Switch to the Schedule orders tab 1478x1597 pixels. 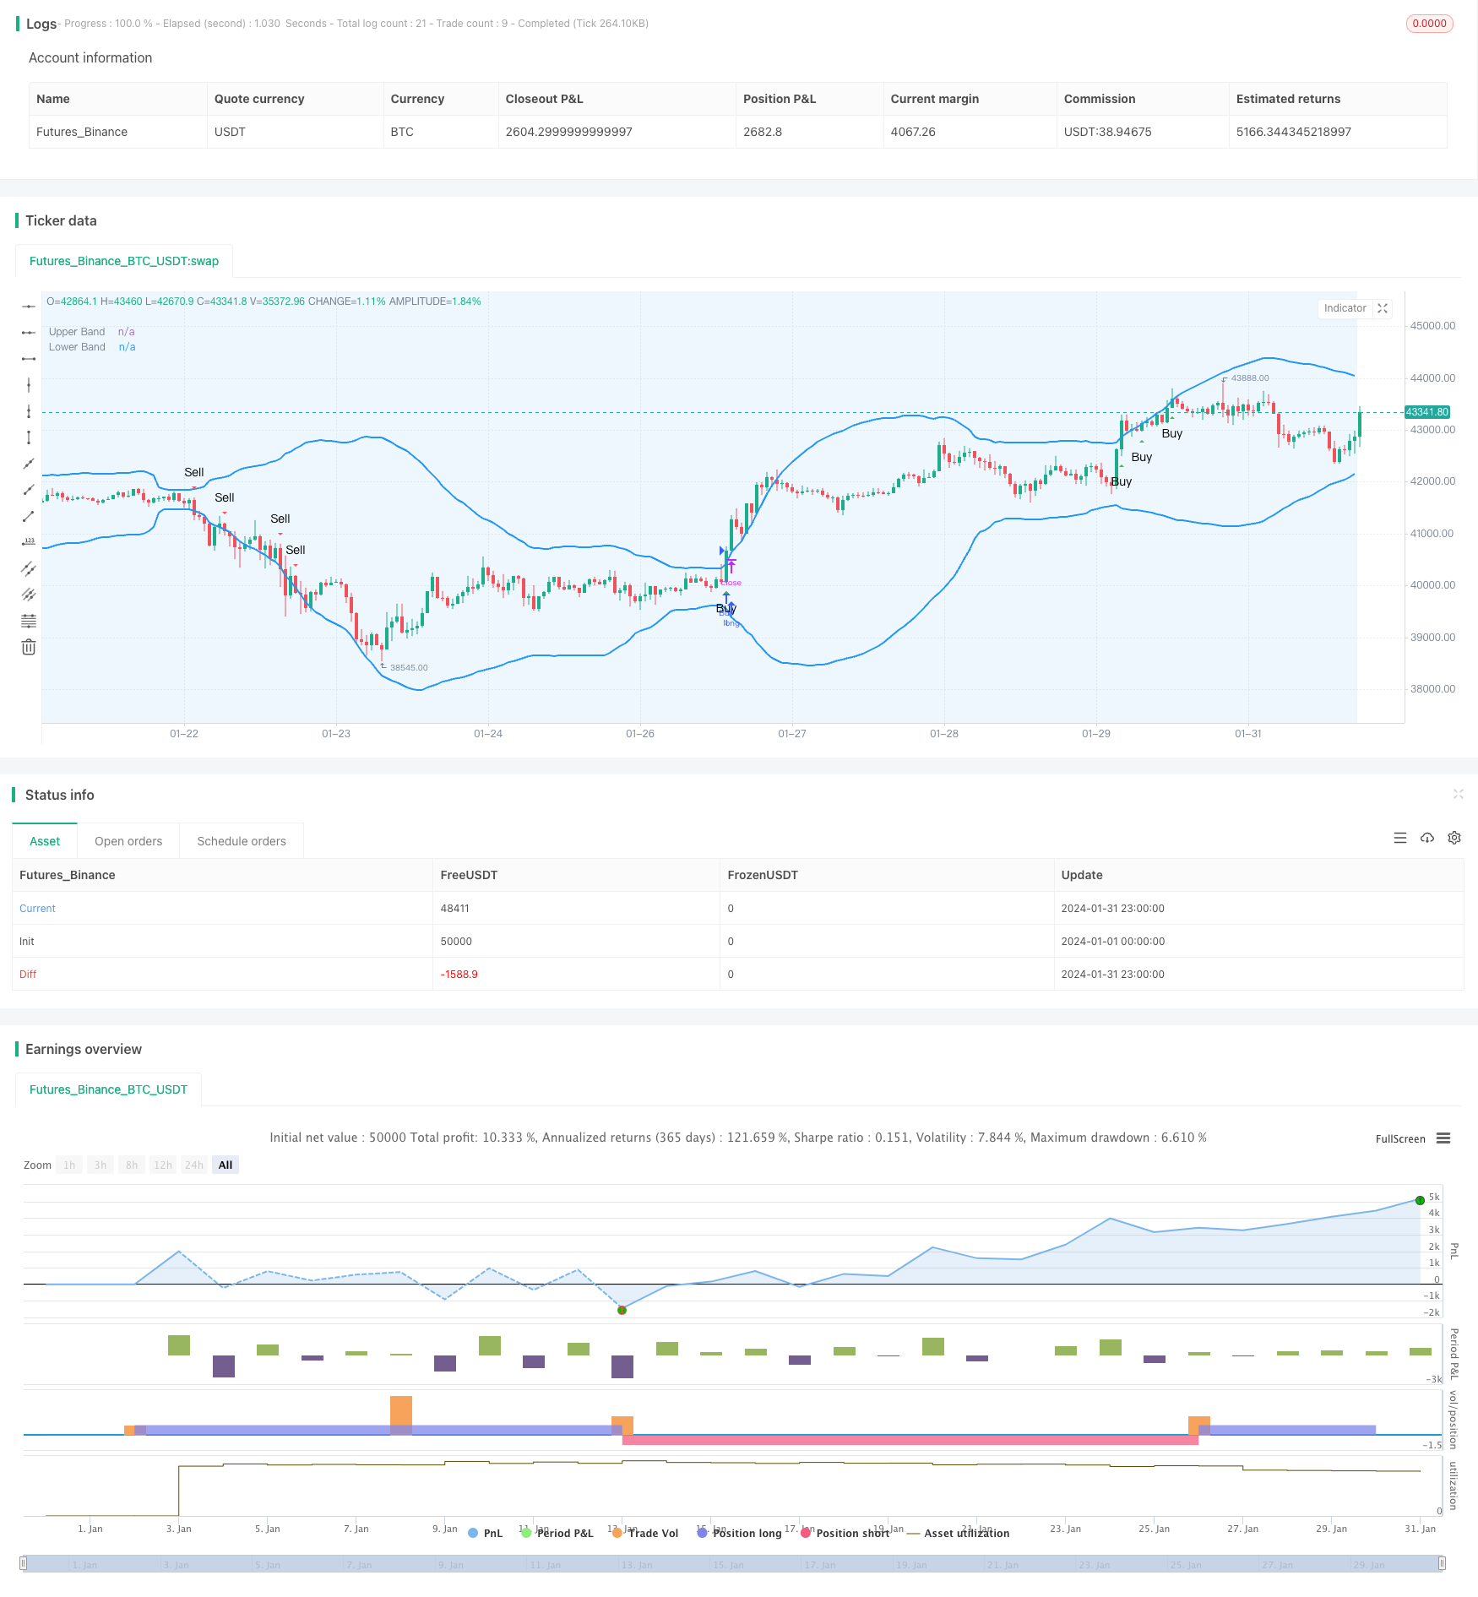(242, 841)
